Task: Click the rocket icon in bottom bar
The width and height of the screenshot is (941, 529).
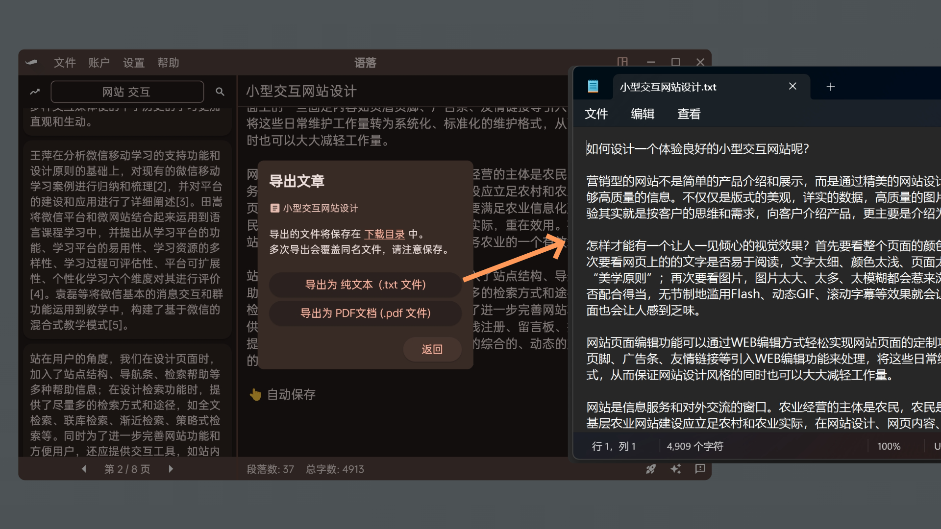Action: click(650, 469)
